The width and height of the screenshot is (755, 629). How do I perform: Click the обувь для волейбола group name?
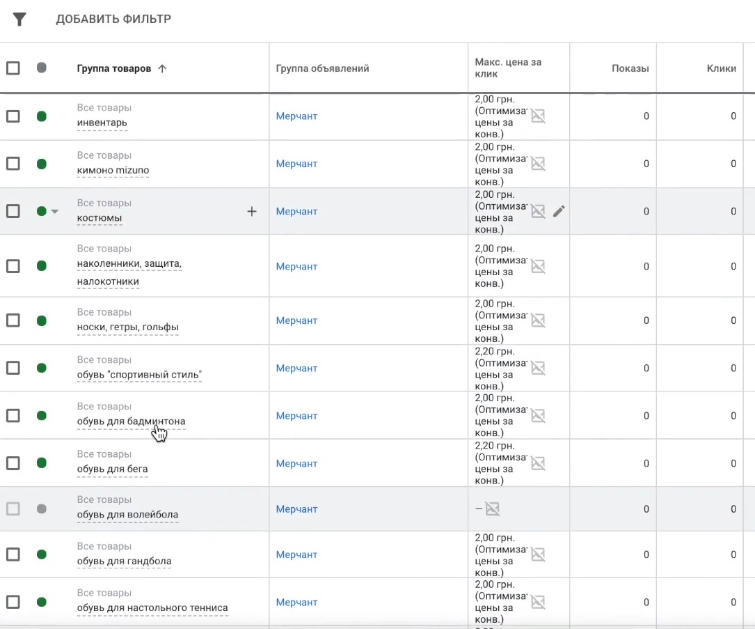[x=127, y=514]
